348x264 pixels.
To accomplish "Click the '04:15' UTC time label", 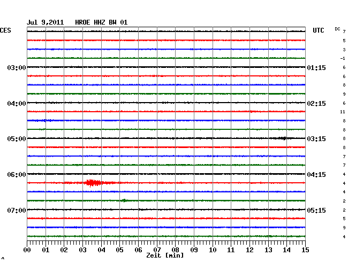I will [x=316, y=175].
